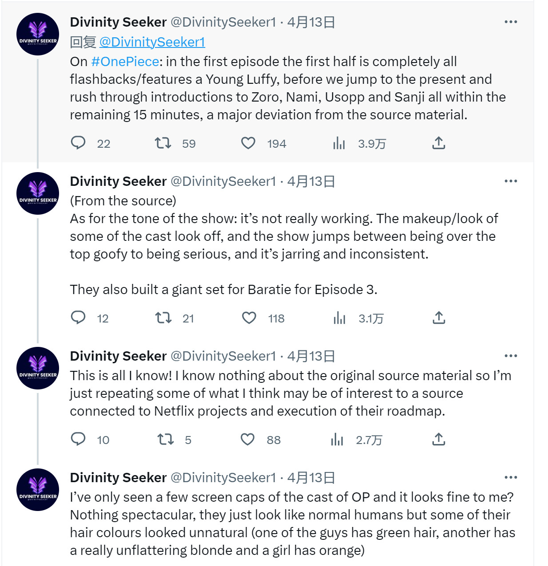Image resolution: width=548 pixels, height=566 pixels.
Task: Retweet the Baratie set tweet with 21 retweets
Action: coord(163,318)
